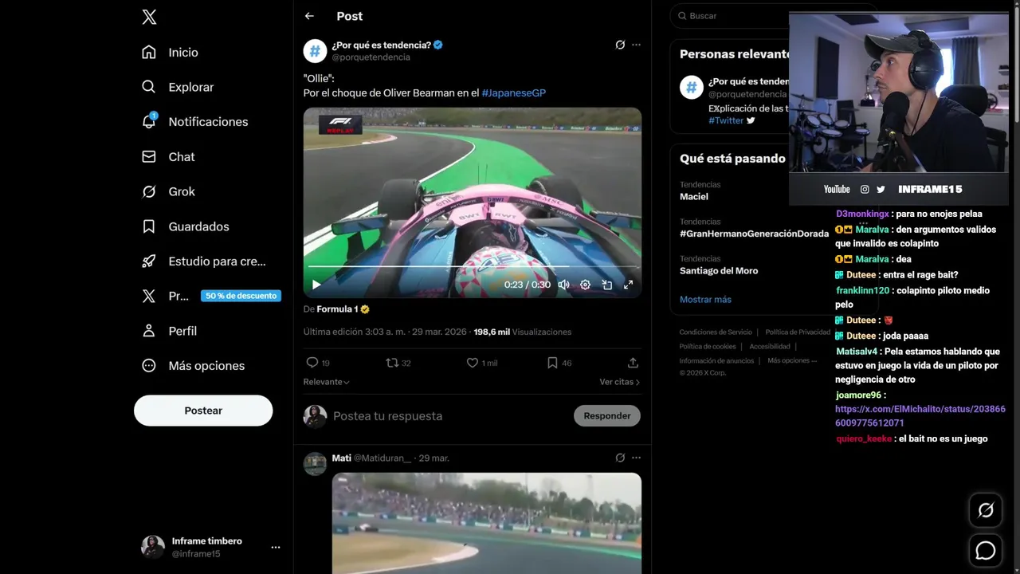The height and width of the screenshot is (574, 1020).
Task: Play the Formula 1 replay video
Action: pos(316,285)
